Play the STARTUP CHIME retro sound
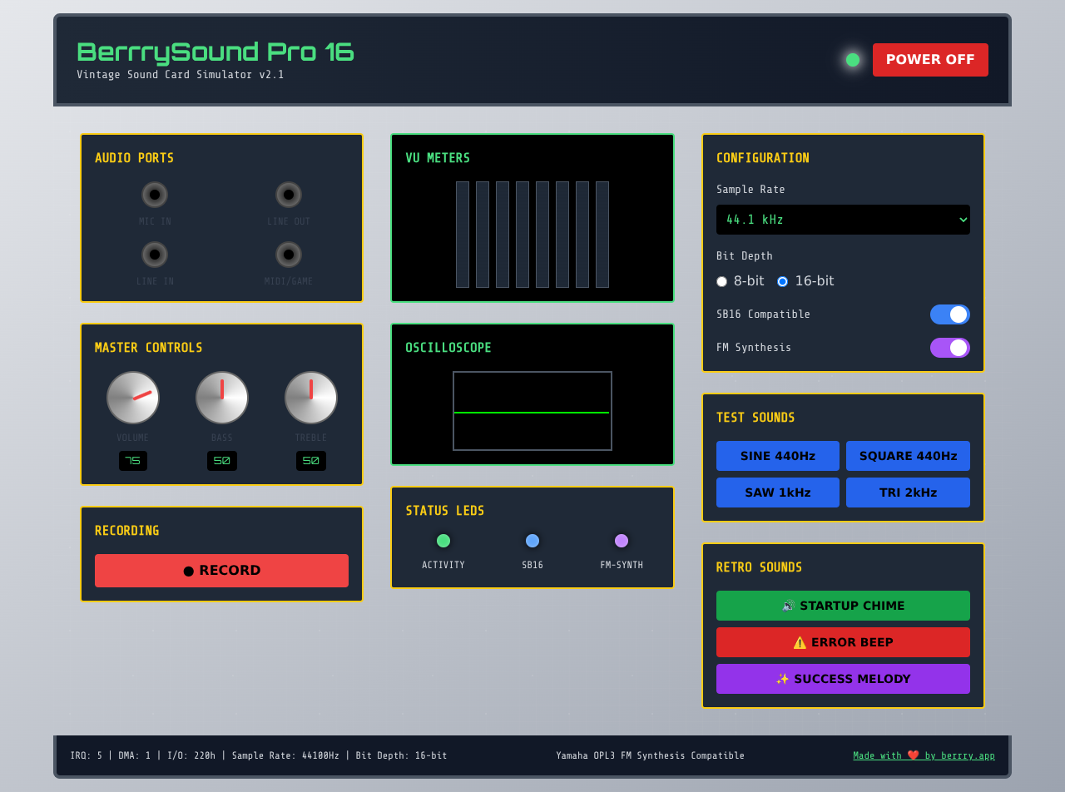The width and height of the screenshot is (1065, 792). coord(843,606)
